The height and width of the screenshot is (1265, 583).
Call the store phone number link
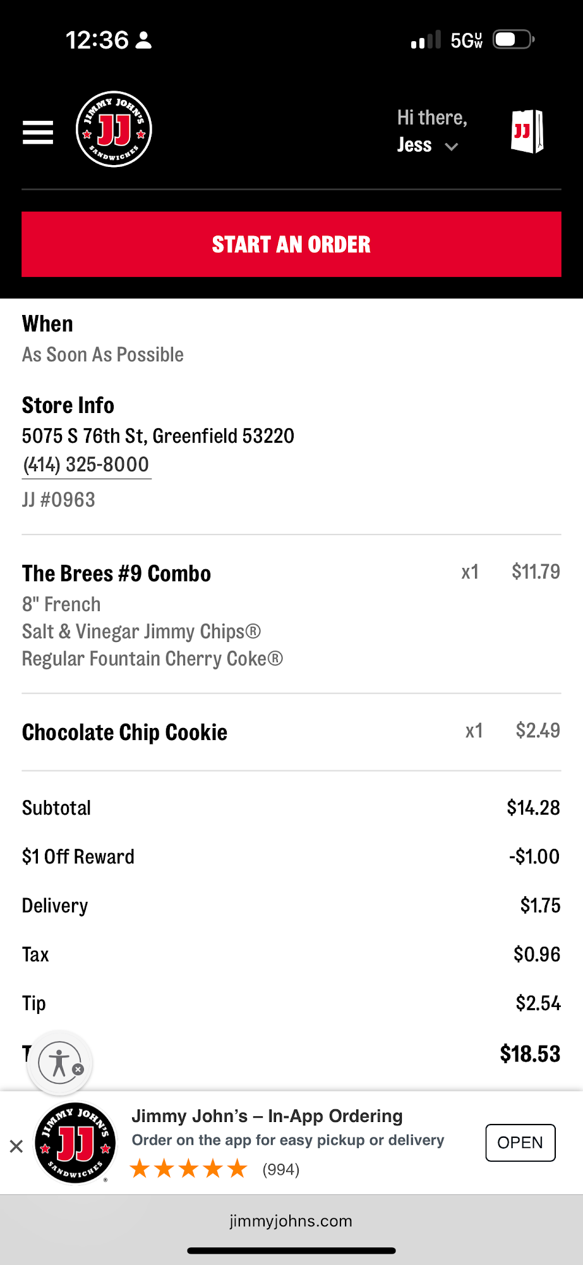click(86, 465)
